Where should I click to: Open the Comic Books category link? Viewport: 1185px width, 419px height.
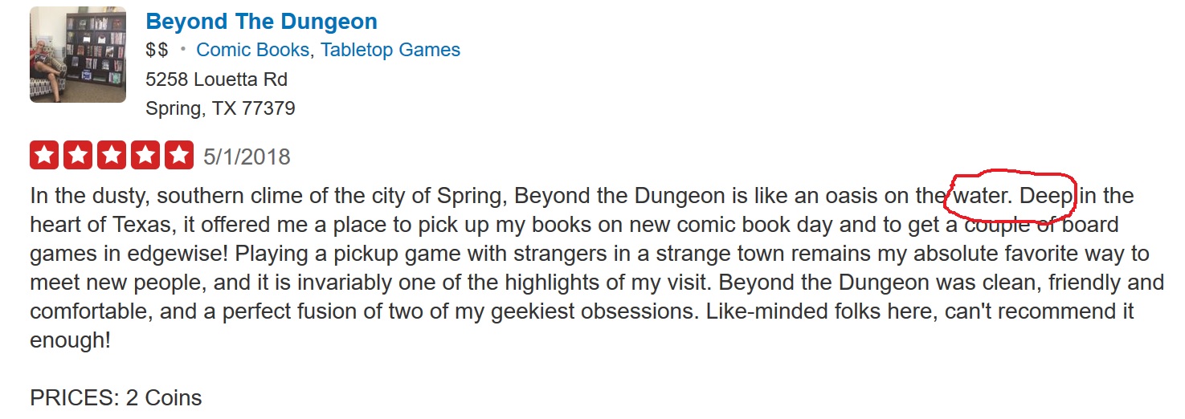pos(252,50)
